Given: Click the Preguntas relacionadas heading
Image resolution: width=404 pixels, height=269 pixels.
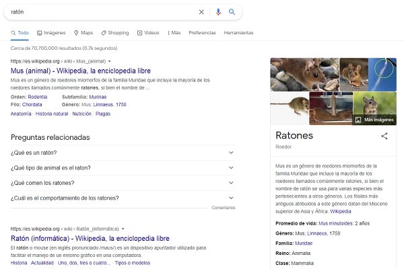Looking at the screenshot, I should tap(50, 137).
